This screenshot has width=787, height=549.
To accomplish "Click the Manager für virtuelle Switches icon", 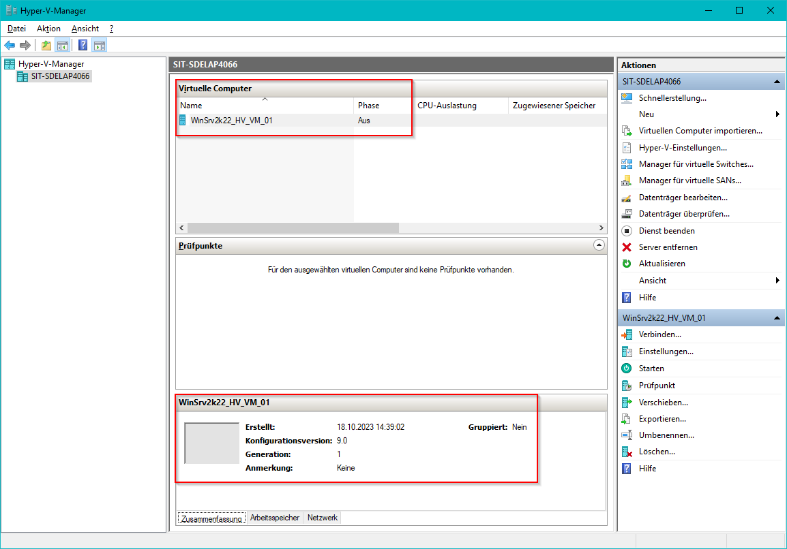I will click(627, 164).
